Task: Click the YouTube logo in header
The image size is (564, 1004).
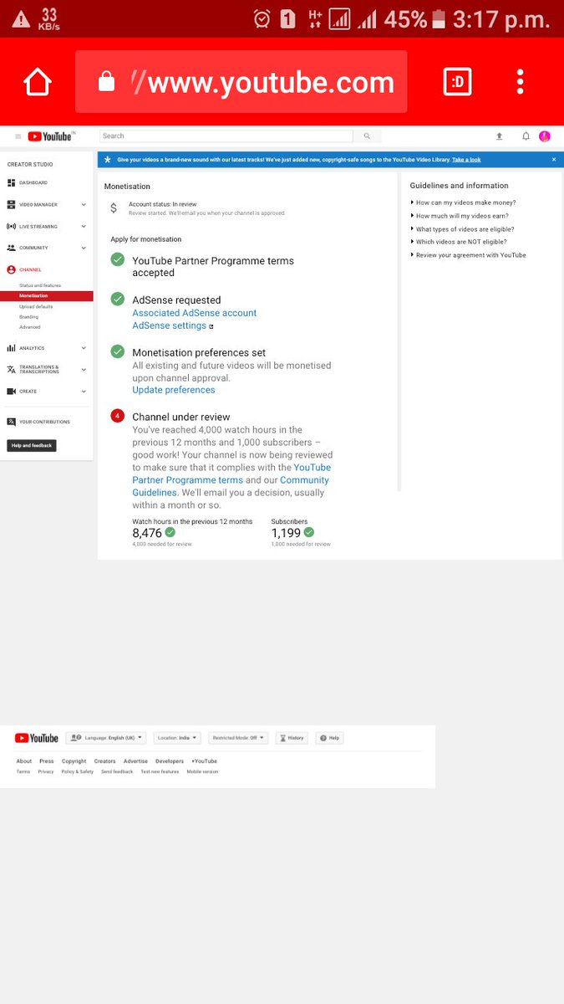Action: click(49, 136)
